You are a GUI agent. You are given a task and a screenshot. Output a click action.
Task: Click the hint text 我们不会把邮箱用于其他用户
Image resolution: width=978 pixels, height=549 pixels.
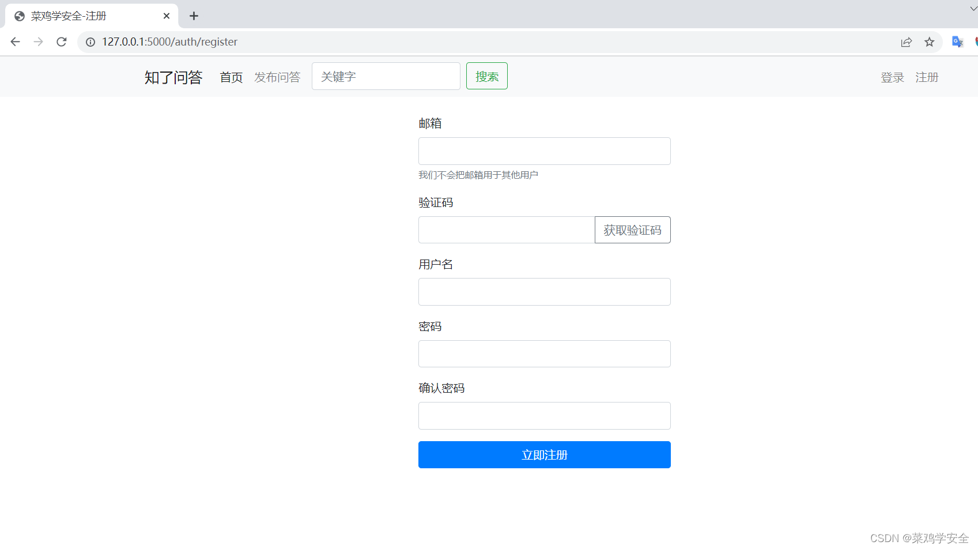pyautogui.click(x=478, y=175)
